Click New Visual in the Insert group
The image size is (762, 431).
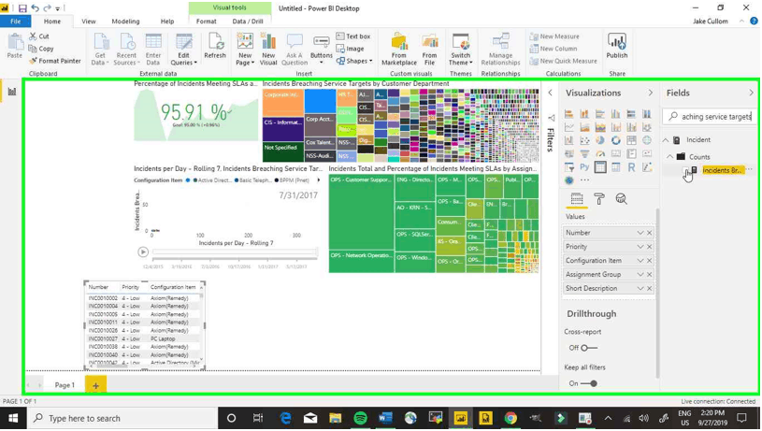[x=267, y=49]
